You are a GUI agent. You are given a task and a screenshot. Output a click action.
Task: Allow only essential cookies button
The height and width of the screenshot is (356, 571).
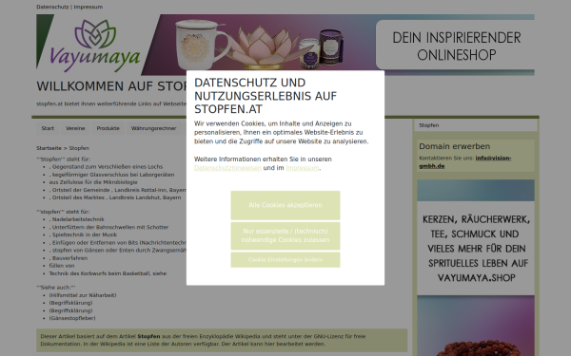click(285, 235)
